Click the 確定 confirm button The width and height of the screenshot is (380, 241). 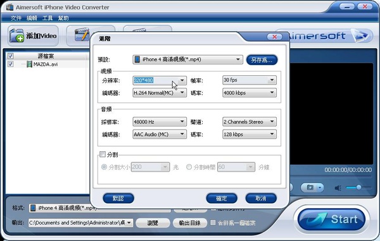222,199
